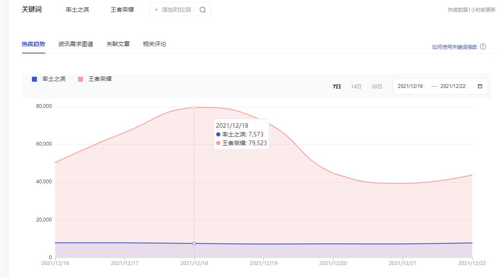Viewport: 498px width, 277px height.
Task: Click the highlighted 2021/12/18 data point
Action: tap(195, 107)
